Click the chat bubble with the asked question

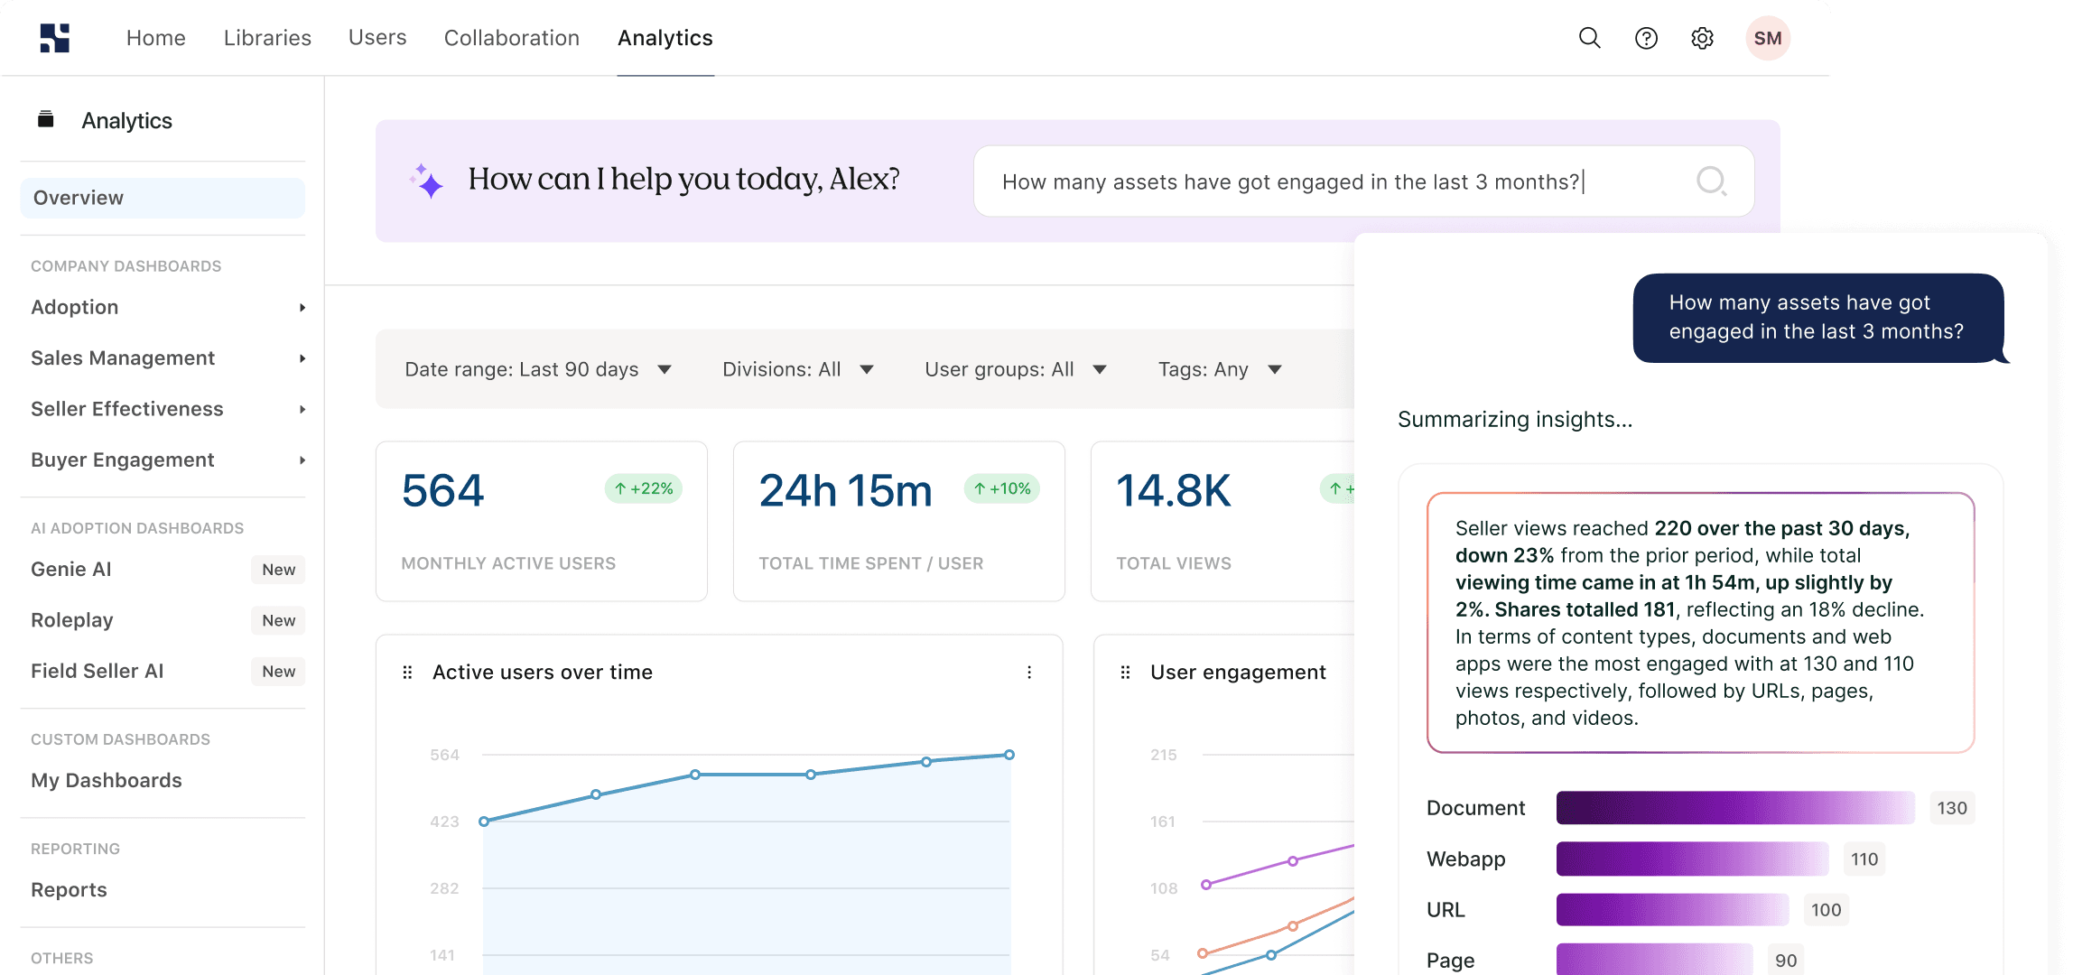tap(1818, 318)
